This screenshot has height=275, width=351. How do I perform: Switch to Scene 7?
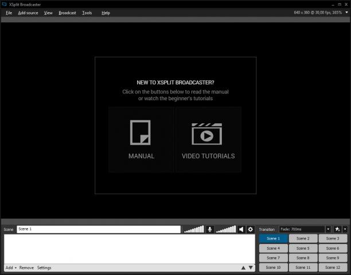pyautogui.click(x=274, y=258)
